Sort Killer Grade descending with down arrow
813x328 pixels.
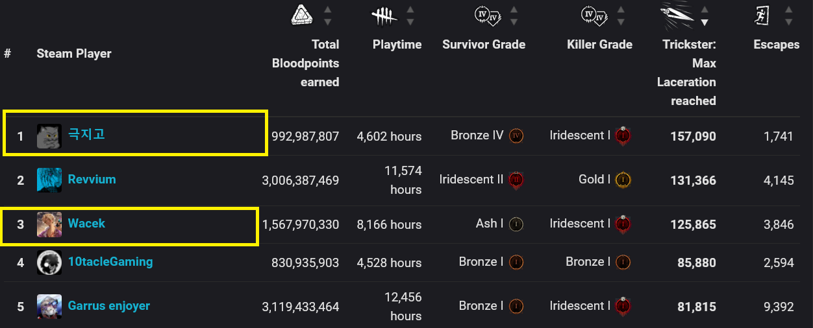click(621, 22)
